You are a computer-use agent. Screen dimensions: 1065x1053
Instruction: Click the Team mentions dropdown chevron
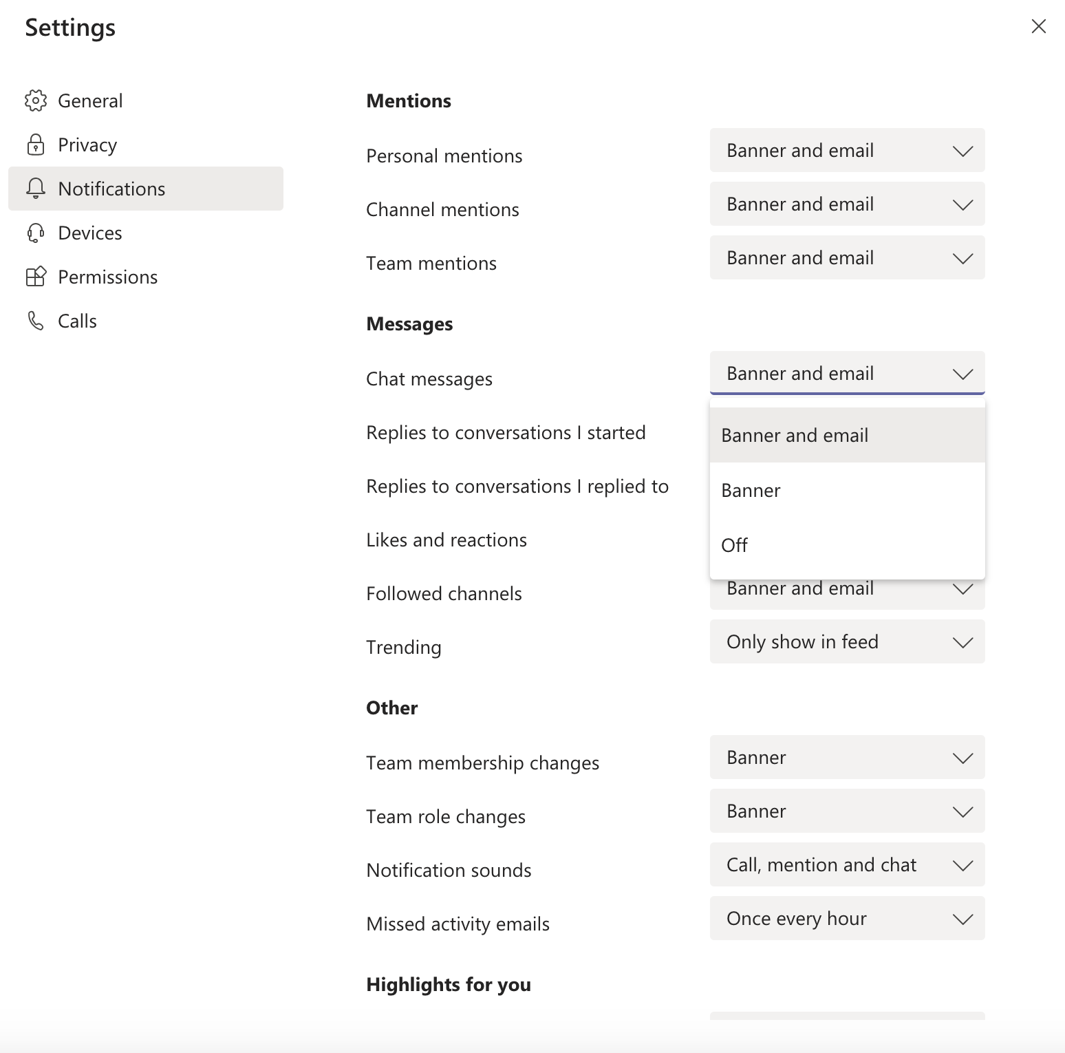pyautogui.click(x=962, y=258)
